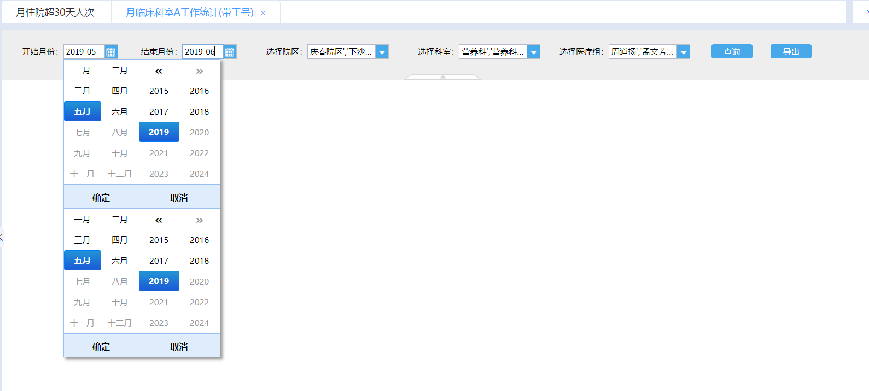The height and width of the screenshot is (391, 869).
Task: Expand the 选择院区 dropdown arrow
Action: tap(382, 52)
